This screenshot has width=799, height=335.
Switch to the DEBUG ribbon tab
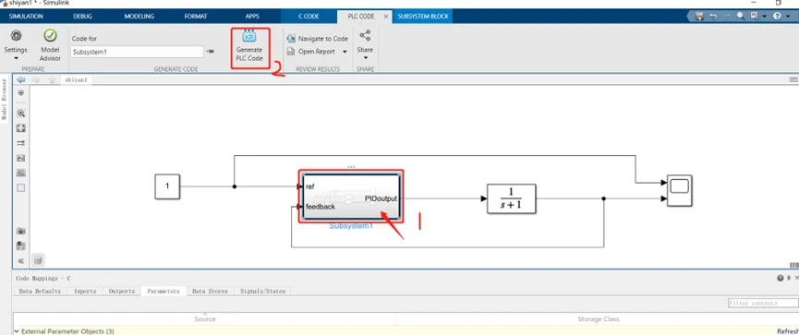82,17
